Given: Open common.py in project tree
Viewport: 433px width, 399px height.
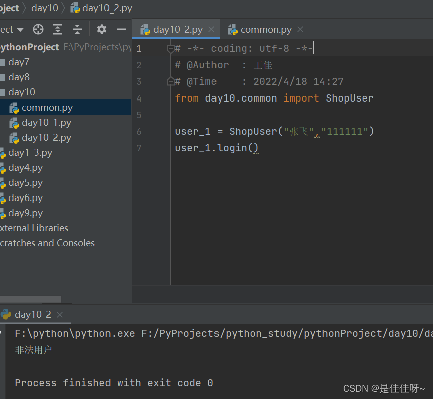Looking at the screenshot, I should point(65,107).
